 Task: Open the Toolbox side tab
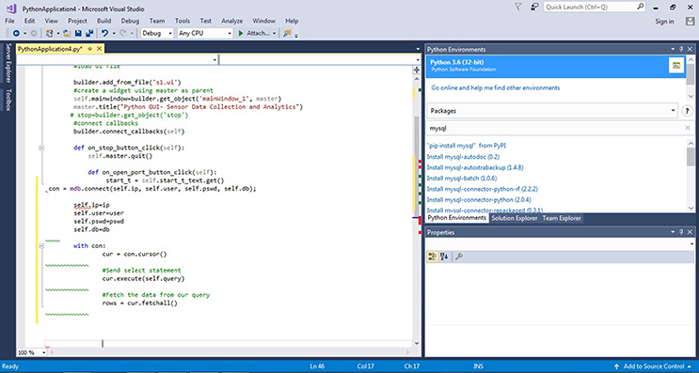(x=8, y=100)
